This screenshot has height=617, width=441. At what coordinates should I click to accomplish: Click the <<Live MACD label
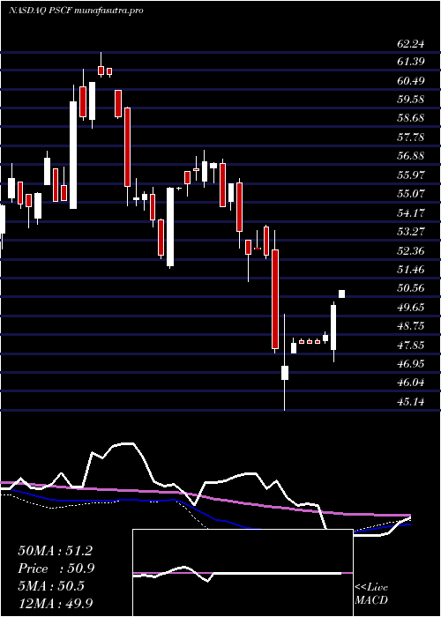click(371, 594)
